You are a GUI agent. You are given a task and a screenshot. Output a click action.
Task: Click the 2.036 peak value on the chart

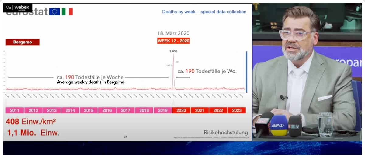tap(173, 51)
